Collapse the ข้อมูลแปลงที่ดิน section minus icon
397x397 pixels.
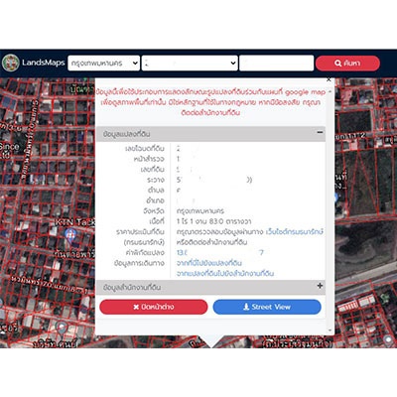(x=320, y=132)
